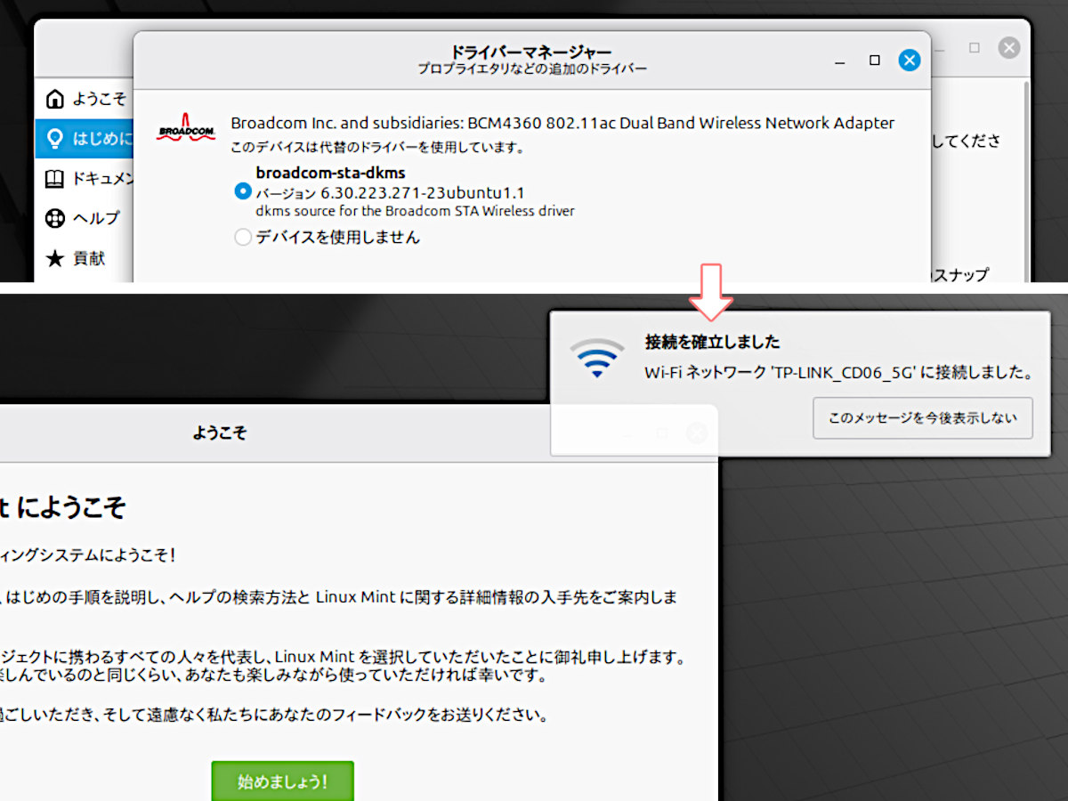Click the Wi-Fi icon in the notification
The height and width of the screenshot is (801, 1068).
(x=597, y=358)
